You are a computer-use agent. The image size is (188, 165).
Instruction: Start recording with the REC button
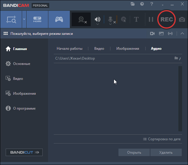(x=167, y=19)
